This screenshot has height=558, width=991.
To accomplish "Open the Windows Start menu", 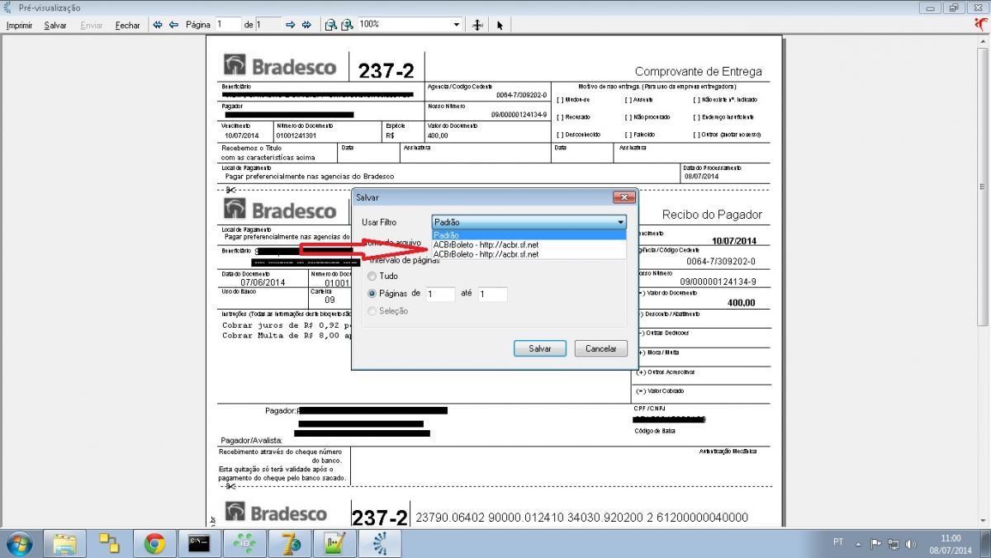I will [x=18, y=542].
